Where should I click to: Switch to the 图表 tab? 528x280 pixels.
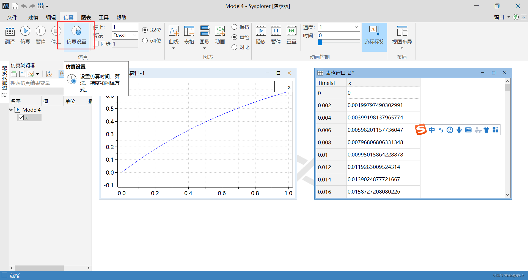click(86, 17)
